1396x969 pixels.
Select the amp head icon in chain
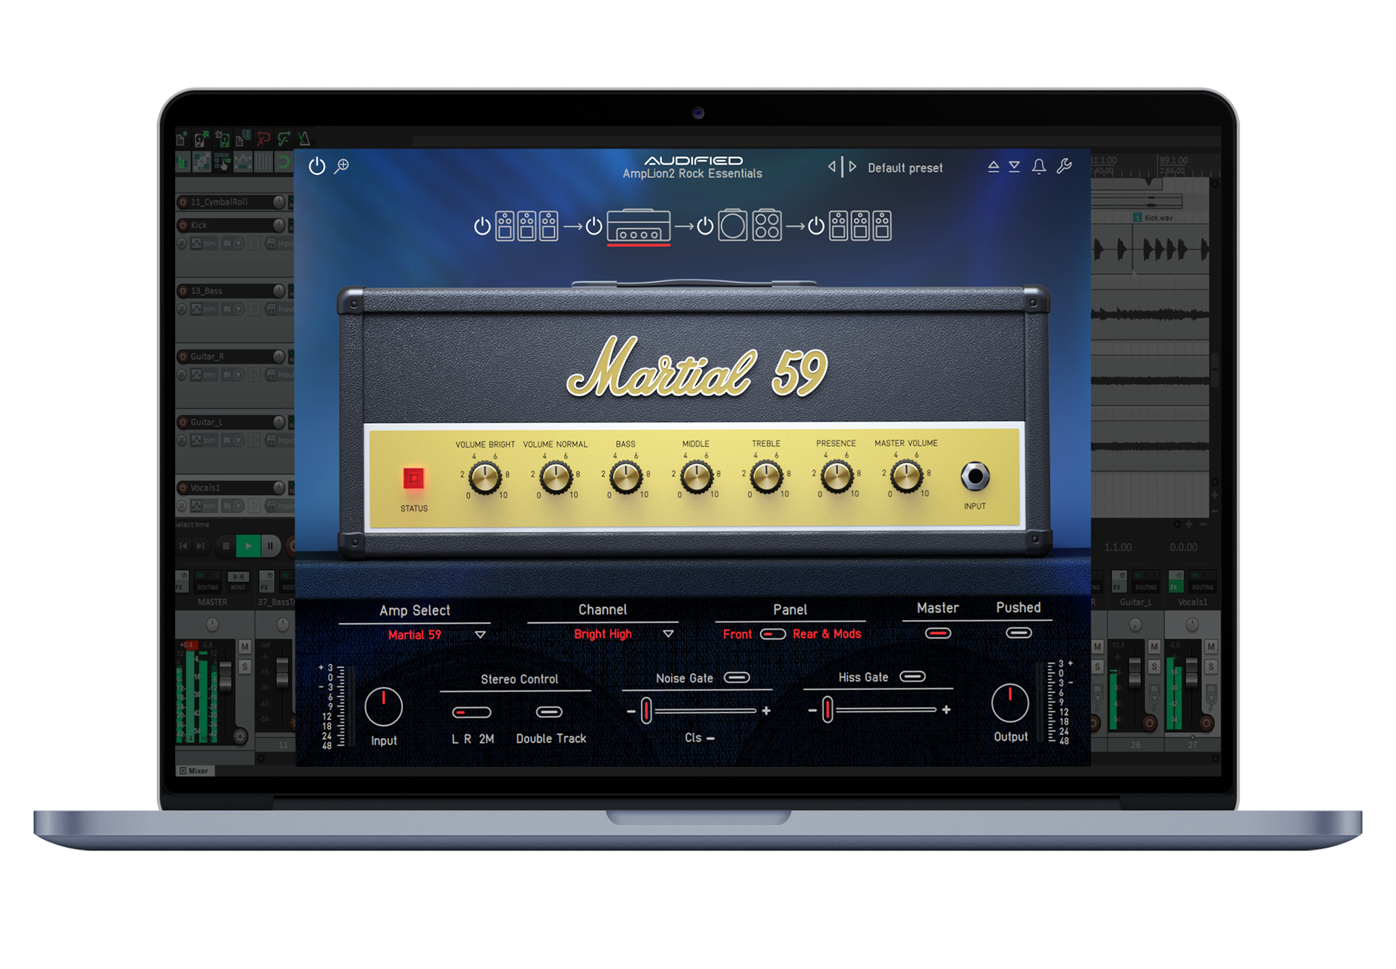point(638,225)
